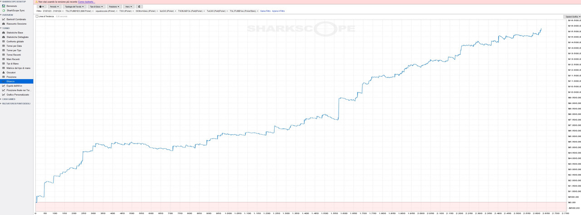581x215 pixels.
Task: Open the Benvenuto icon in sidebar
Action: click(4, 6)
